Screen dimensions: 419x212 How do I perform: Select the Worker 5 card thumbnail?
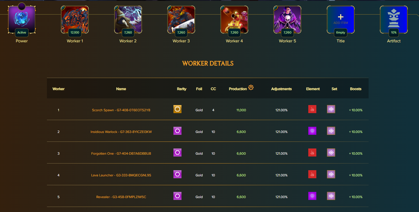click(287, 20)
